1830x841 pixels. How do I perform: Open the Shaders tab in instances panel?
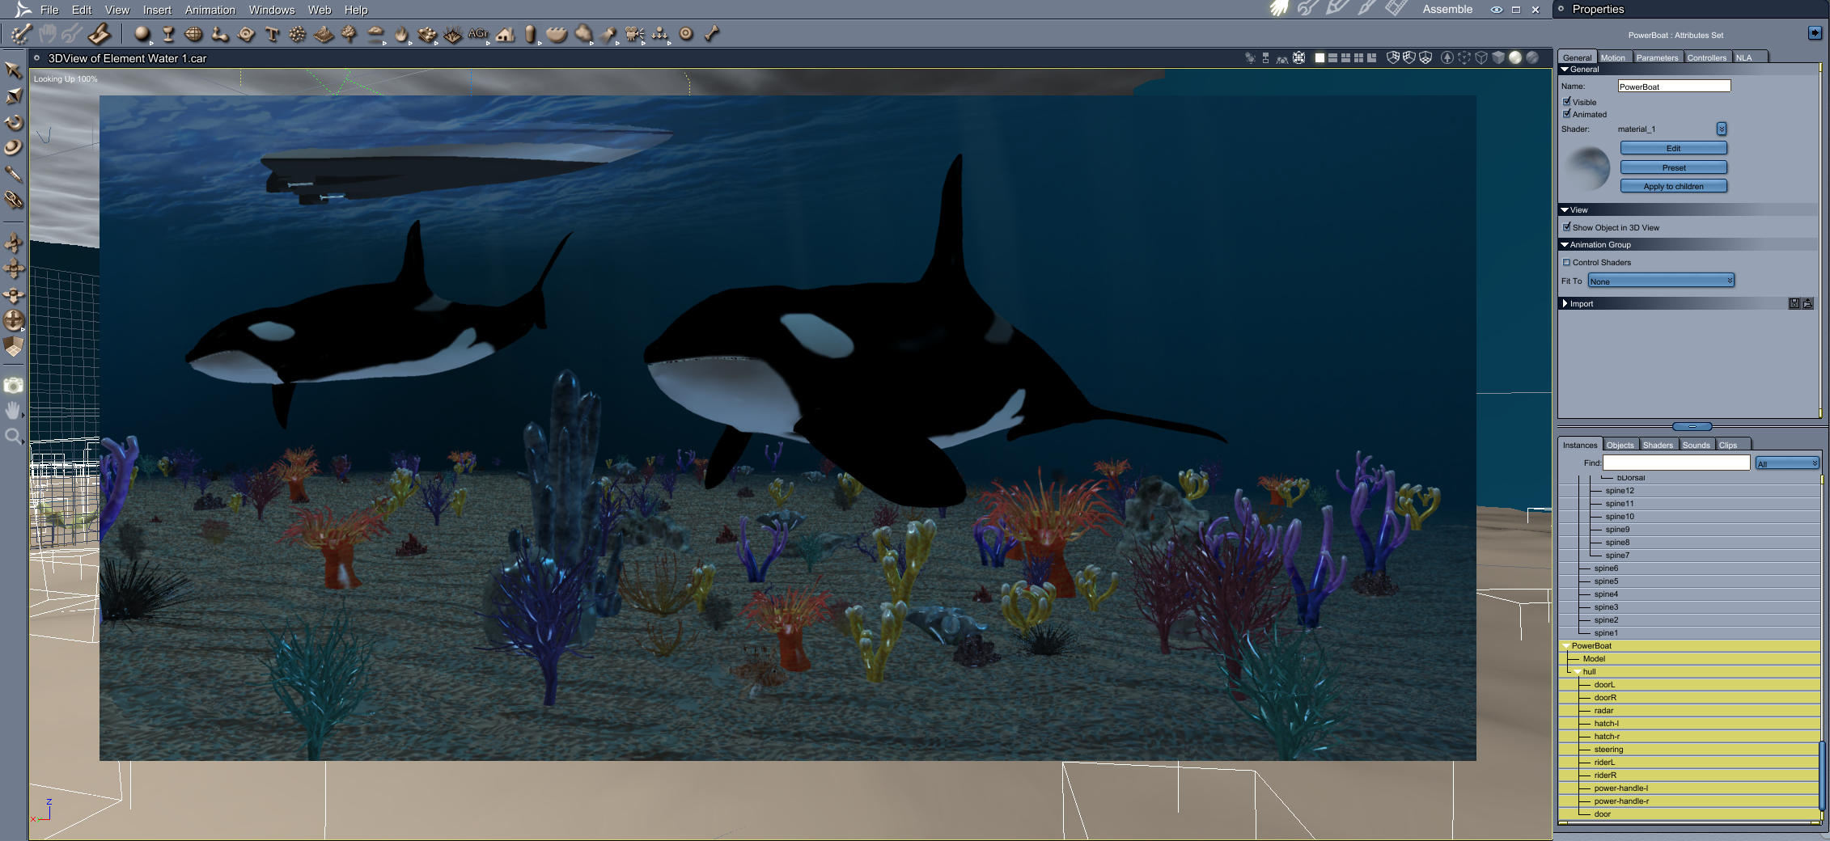pyautogui.click(x=1658, y=445)
